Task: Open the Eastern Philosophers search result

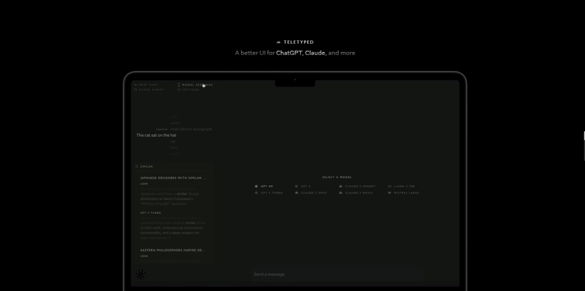Action: point(173,250)
